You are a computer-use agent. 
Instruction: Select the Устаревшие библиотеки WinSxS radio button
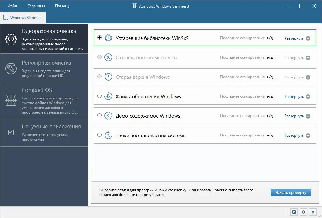pyautogui.click(x=99, y=38)
